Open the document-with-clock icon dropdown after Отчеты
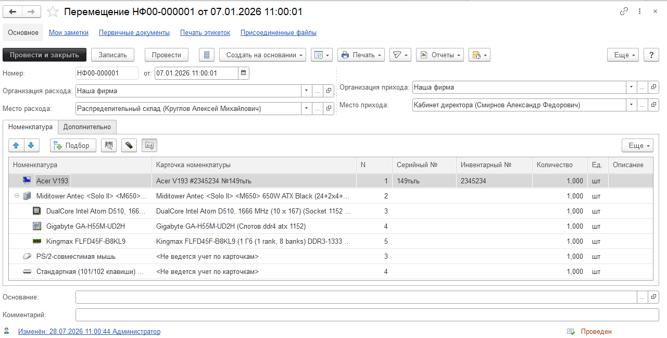The height and width of the screenshot is (338, 667). pyautogui.click(x=479, y=55)
